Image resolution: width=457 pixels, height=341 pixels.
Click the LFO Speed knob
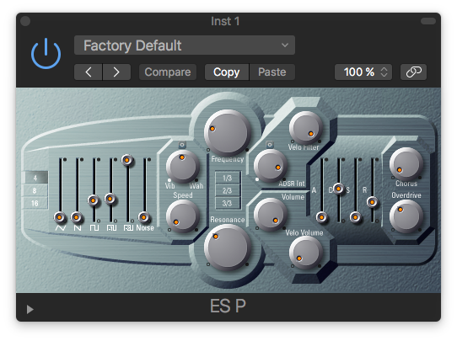tap(183, 216)
